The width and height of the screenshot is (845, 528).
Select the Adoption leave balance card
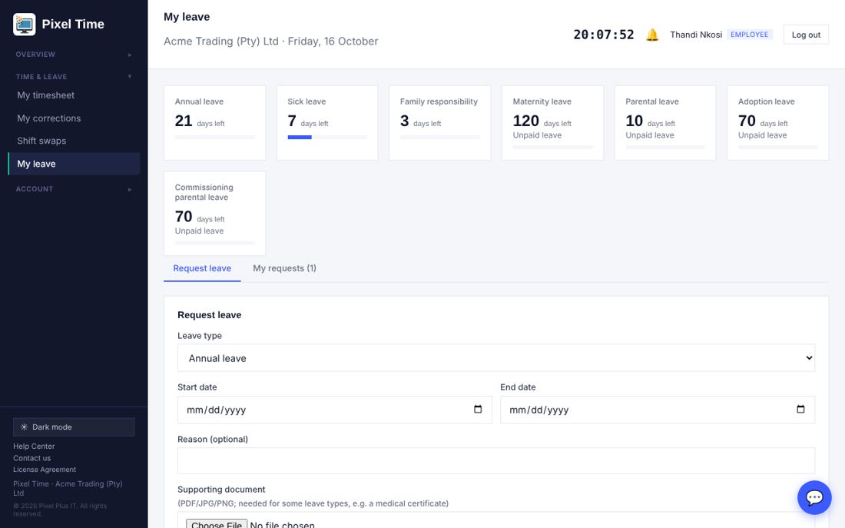[x=777, y=123]
